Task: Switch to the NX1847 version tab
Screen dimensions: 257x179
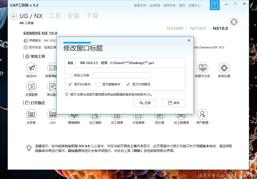Action: point(198,28)
